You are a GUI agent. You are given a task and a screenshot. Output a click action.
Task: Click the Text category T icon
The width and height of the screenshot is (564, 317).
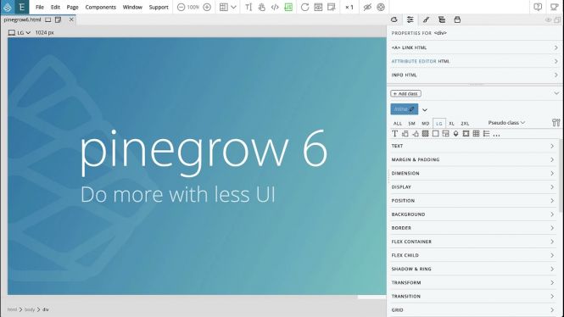point(394,134)
